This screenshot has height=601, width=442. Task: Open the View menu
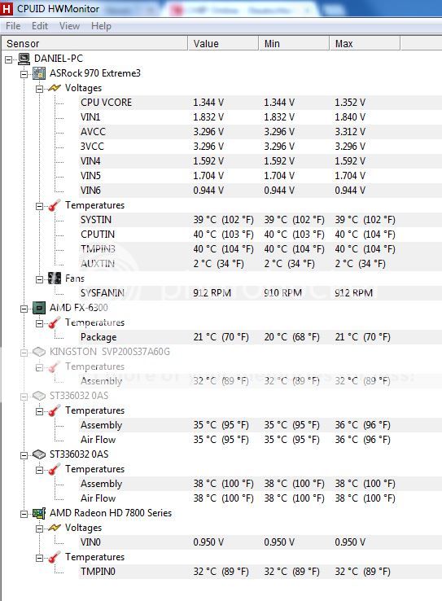[x=69, y=26]
